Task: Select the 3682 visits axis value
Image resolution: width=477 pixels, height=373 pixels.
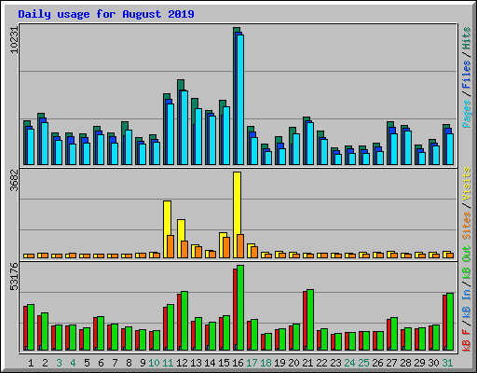Action: (14, 180)
